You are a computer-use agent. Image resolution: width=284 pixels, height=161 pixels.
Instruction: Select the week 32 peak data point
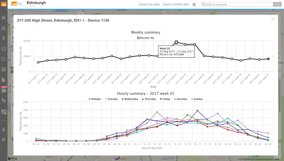(176, 42)
